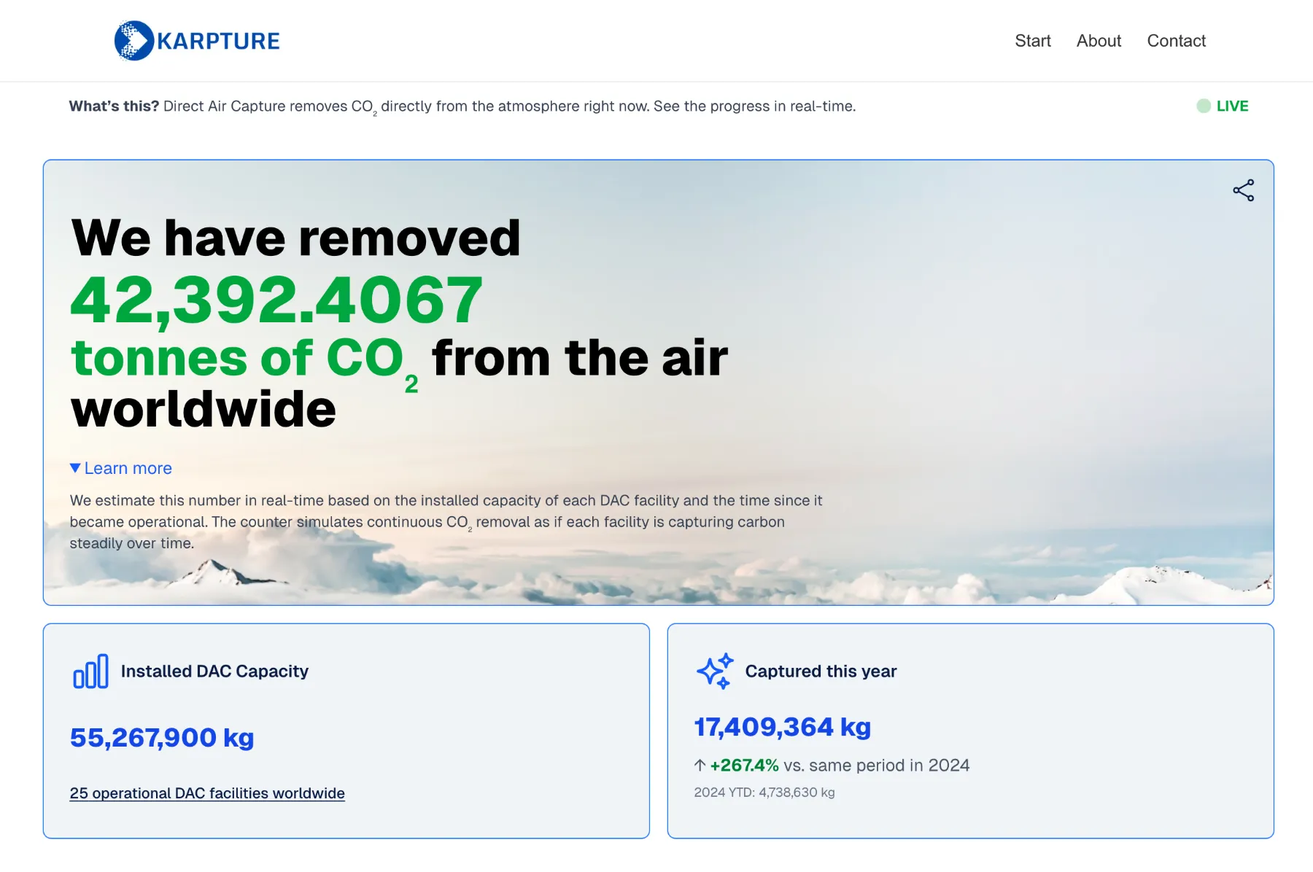1313x872 pixels.
Task: Click the green 42,392.4067 live counter
Action: [x=276, y=300]
